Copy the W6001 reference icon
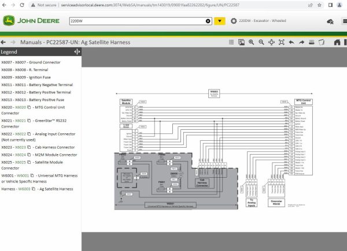The height and width of the screenshot is (251, 347). pos(32,176)
